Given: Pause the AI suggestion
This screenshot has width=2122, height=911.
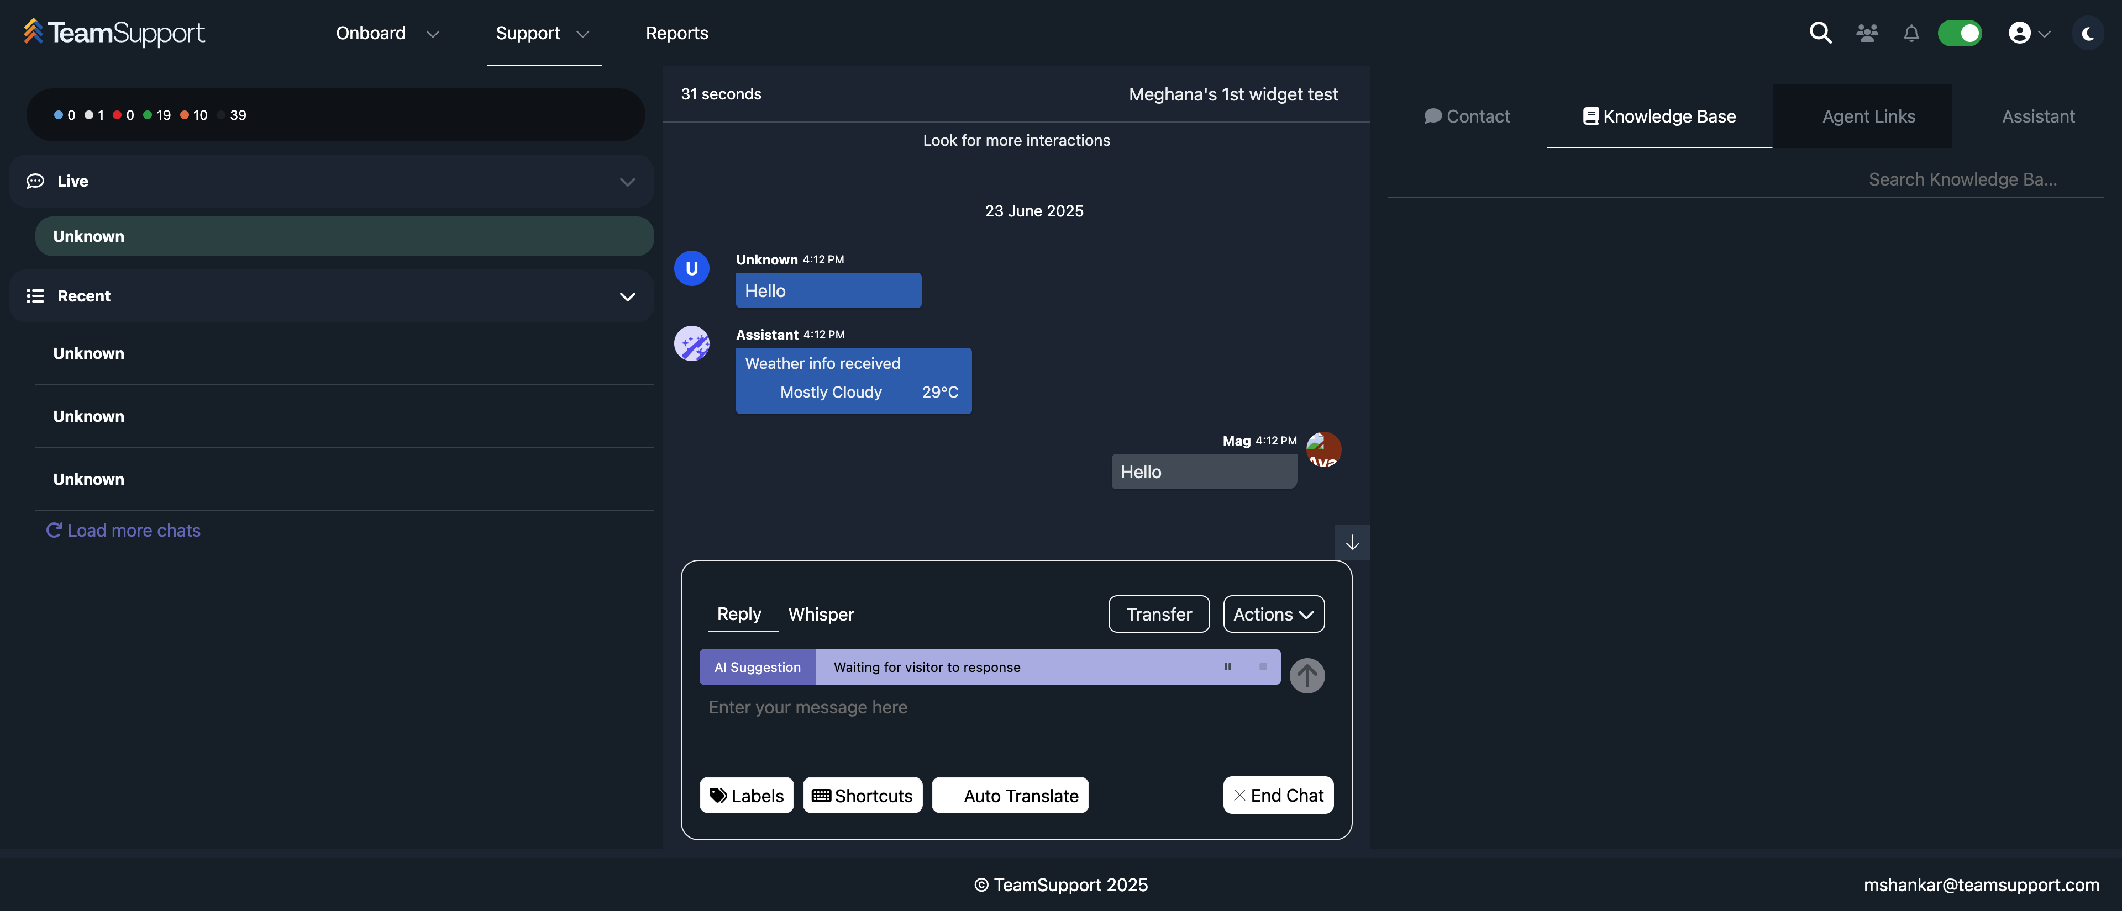Looking at the screenshot, I should coord(1227,666).
